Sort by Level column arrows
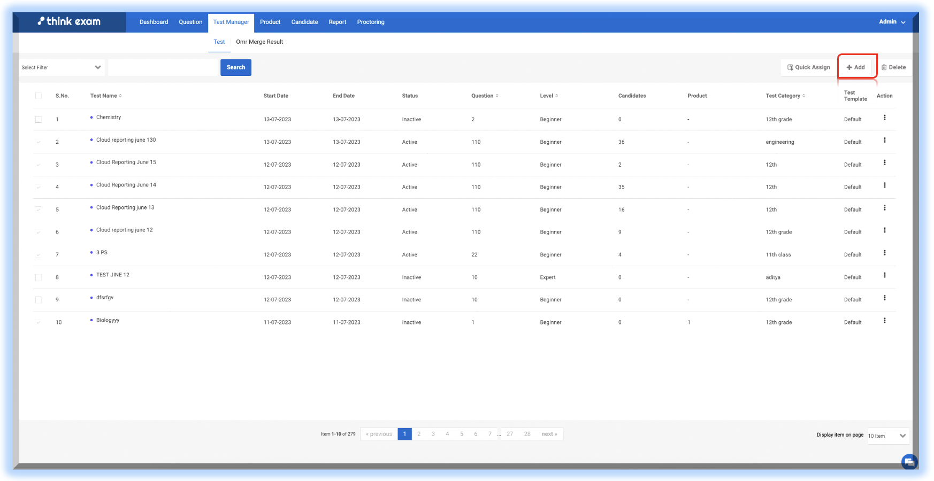 556,96
